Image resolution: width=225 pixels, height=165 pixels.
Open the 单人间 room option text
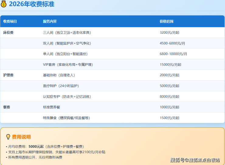pos(65,54)
